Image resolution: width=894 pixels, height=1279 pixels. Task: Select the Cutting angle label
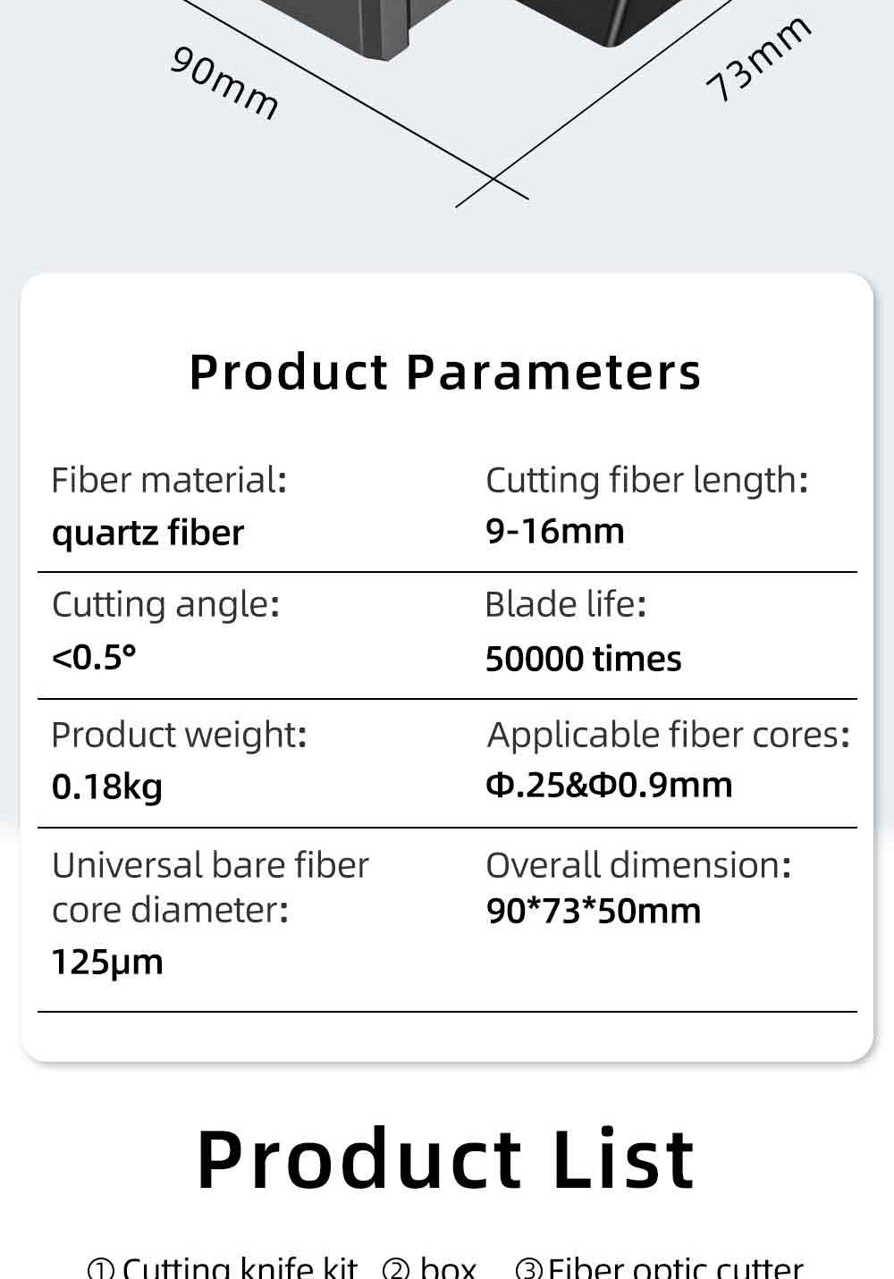pos(165,604)
